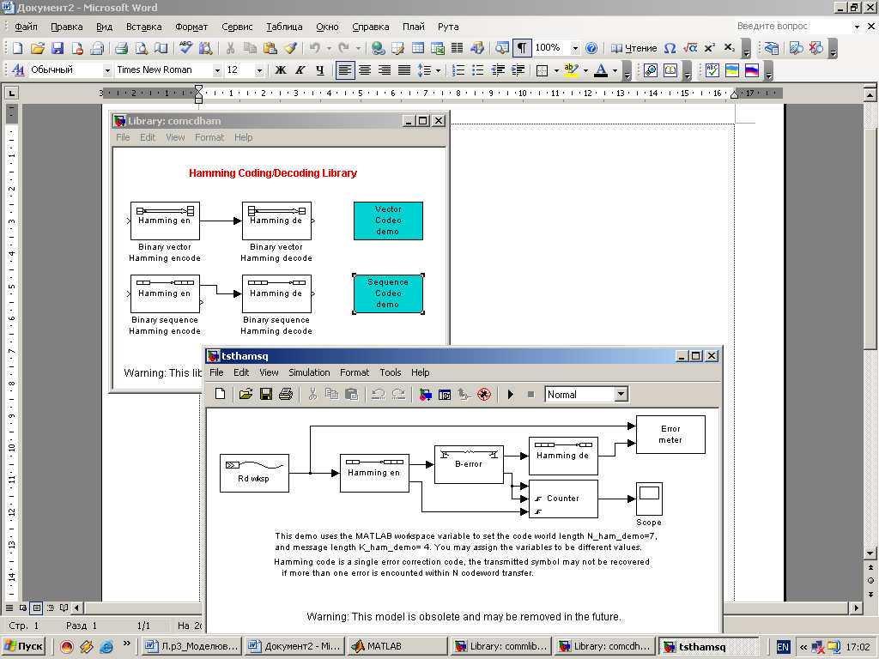This screenshot has width=879, height=659.
Task: Toggle justified text alignment
Action: tap(404, 70)
